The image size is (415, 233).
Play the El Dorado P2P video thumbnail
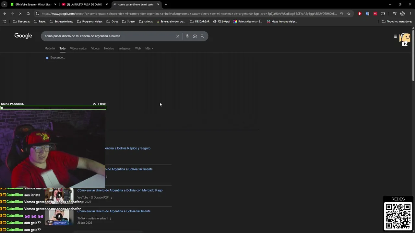click(59, 195)
